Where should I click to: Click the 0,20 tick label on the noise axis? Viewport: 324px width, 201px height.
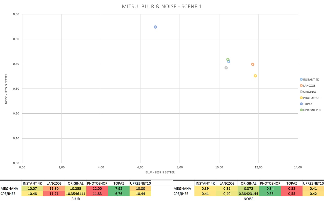point(16,113)
